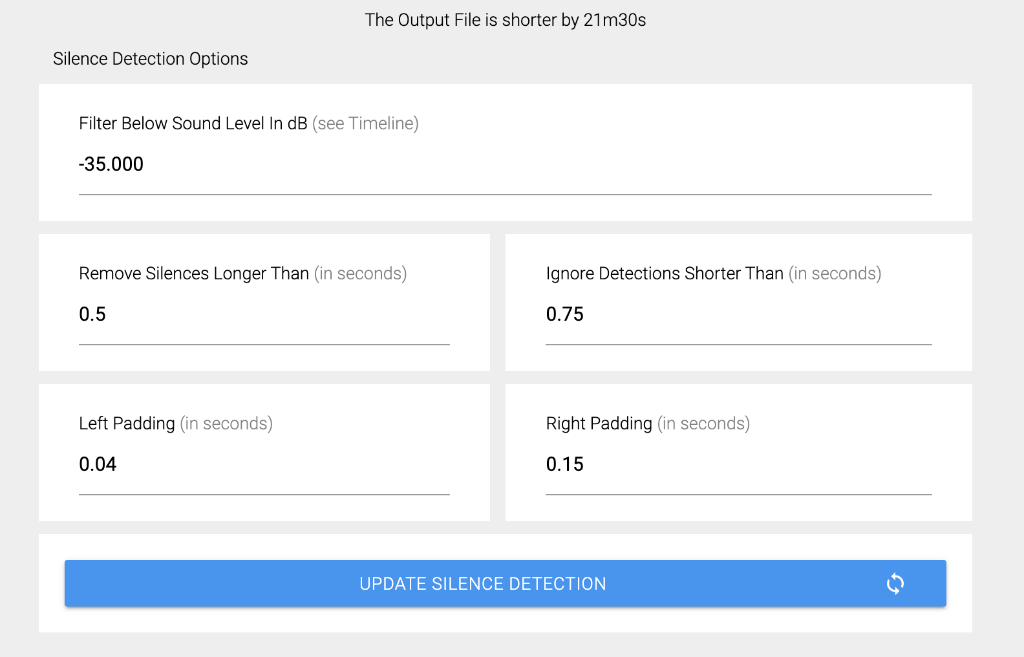The width and height of the screenshot is (1024, 657).
Task: Click the Left Padding label
Action: 127,424
